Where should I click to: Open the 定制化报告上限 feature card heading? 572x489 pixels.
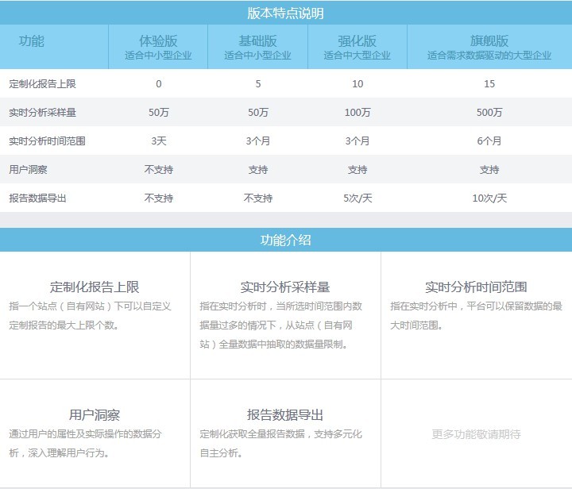[x=95, y=287]
